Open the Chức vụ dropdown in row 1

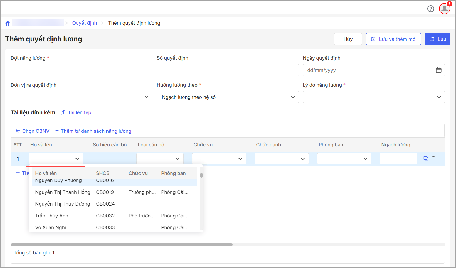click(x=219, y=159)
